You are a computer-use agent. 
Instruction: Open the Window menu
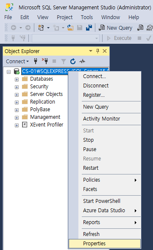111,17
